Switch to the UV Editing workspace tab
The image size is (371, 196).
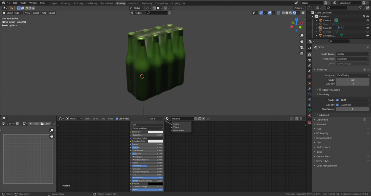[x=91, y=3]
